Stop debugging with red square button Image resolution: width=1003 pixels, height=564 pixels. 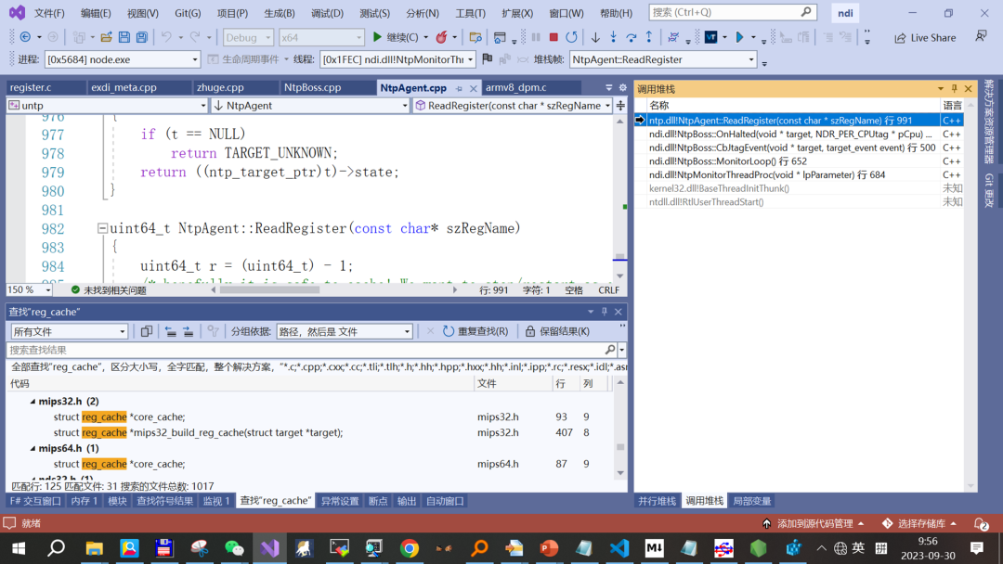point(554,38)
